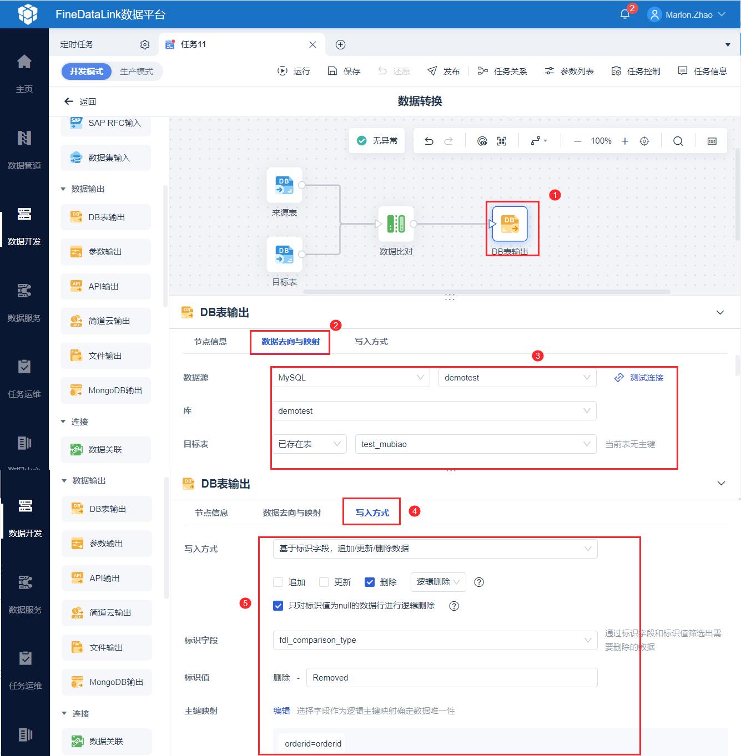Click the fit-to-screen icon on canvas toolbar
The height and width of the screenshot is (756, 741).
click(502, 141)
